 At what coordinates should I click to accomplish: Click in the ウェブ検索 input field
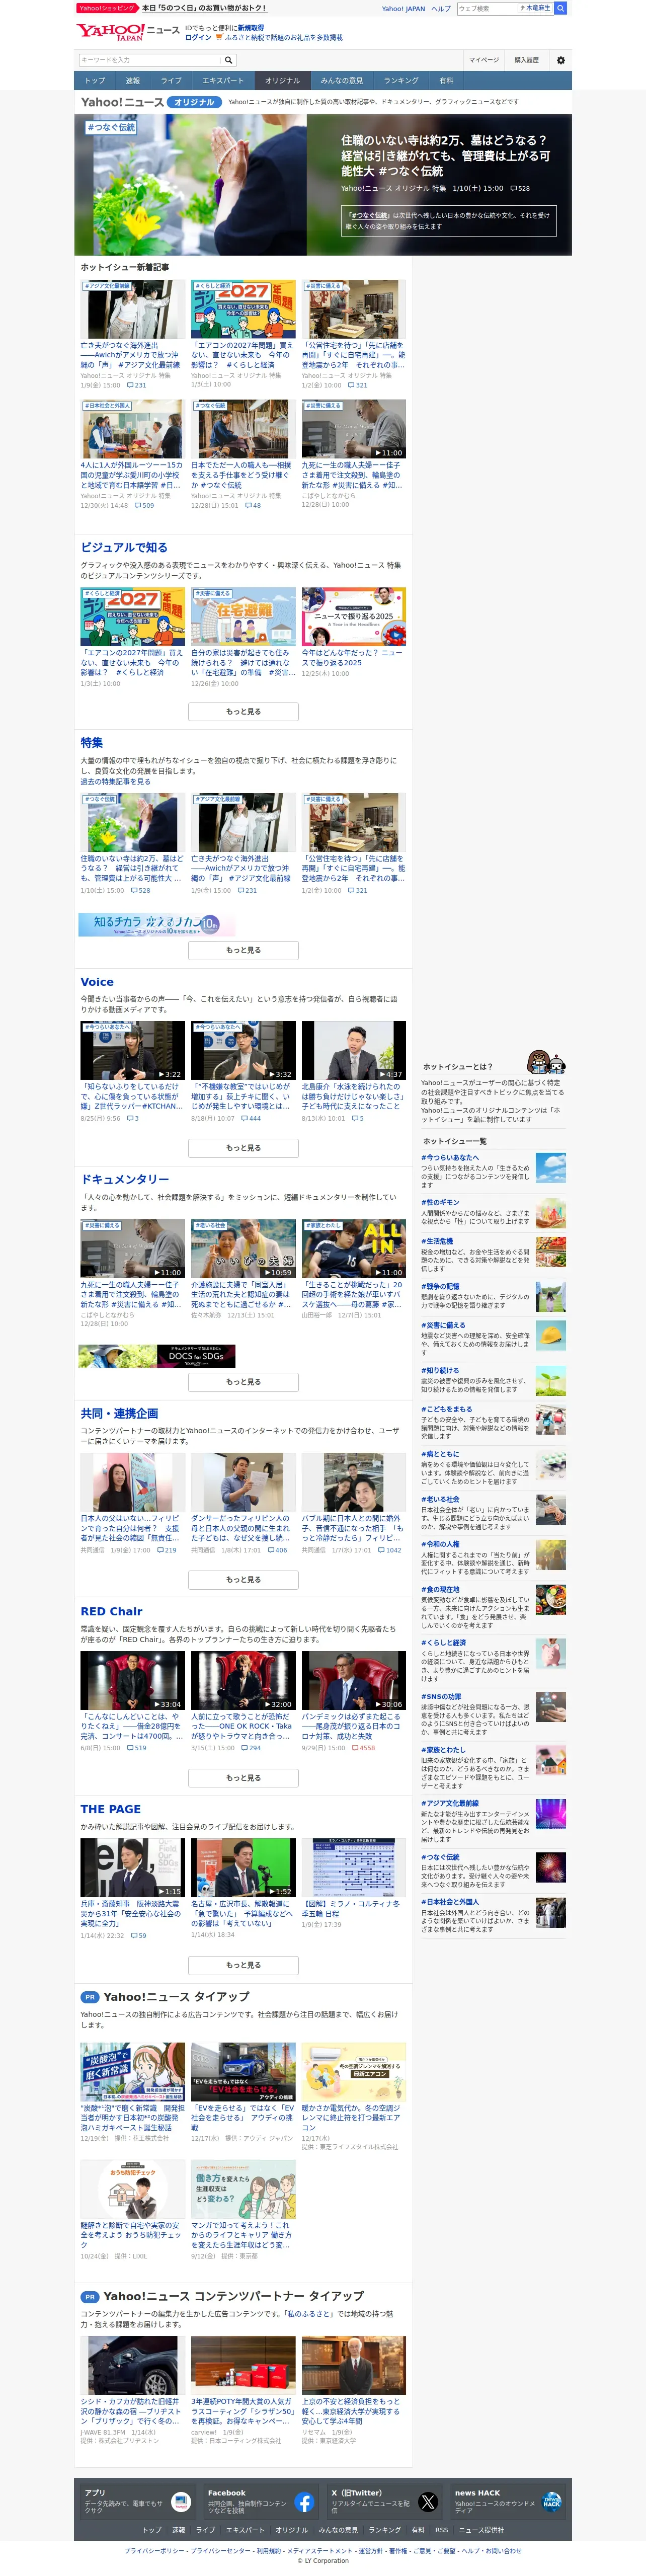coord(486,8)
